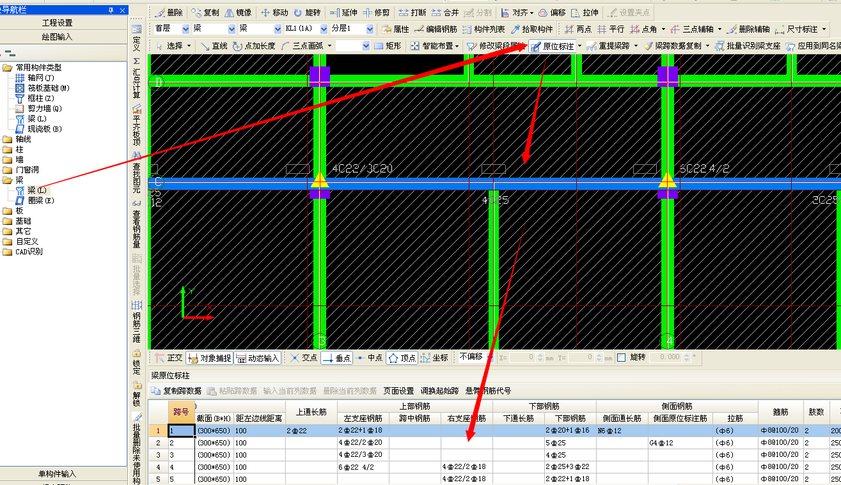
Task: Switch to 单构件输入 tab
Action: [58, 473]
